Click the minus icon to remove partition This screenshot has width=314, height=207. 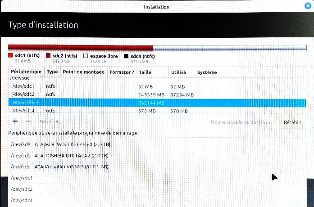tap(28, 121)
